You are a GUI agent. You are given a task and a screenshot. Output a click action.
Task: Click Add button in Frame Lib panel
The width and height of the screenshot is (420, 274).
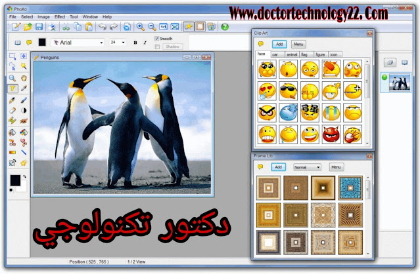click(x=278, y=167)
